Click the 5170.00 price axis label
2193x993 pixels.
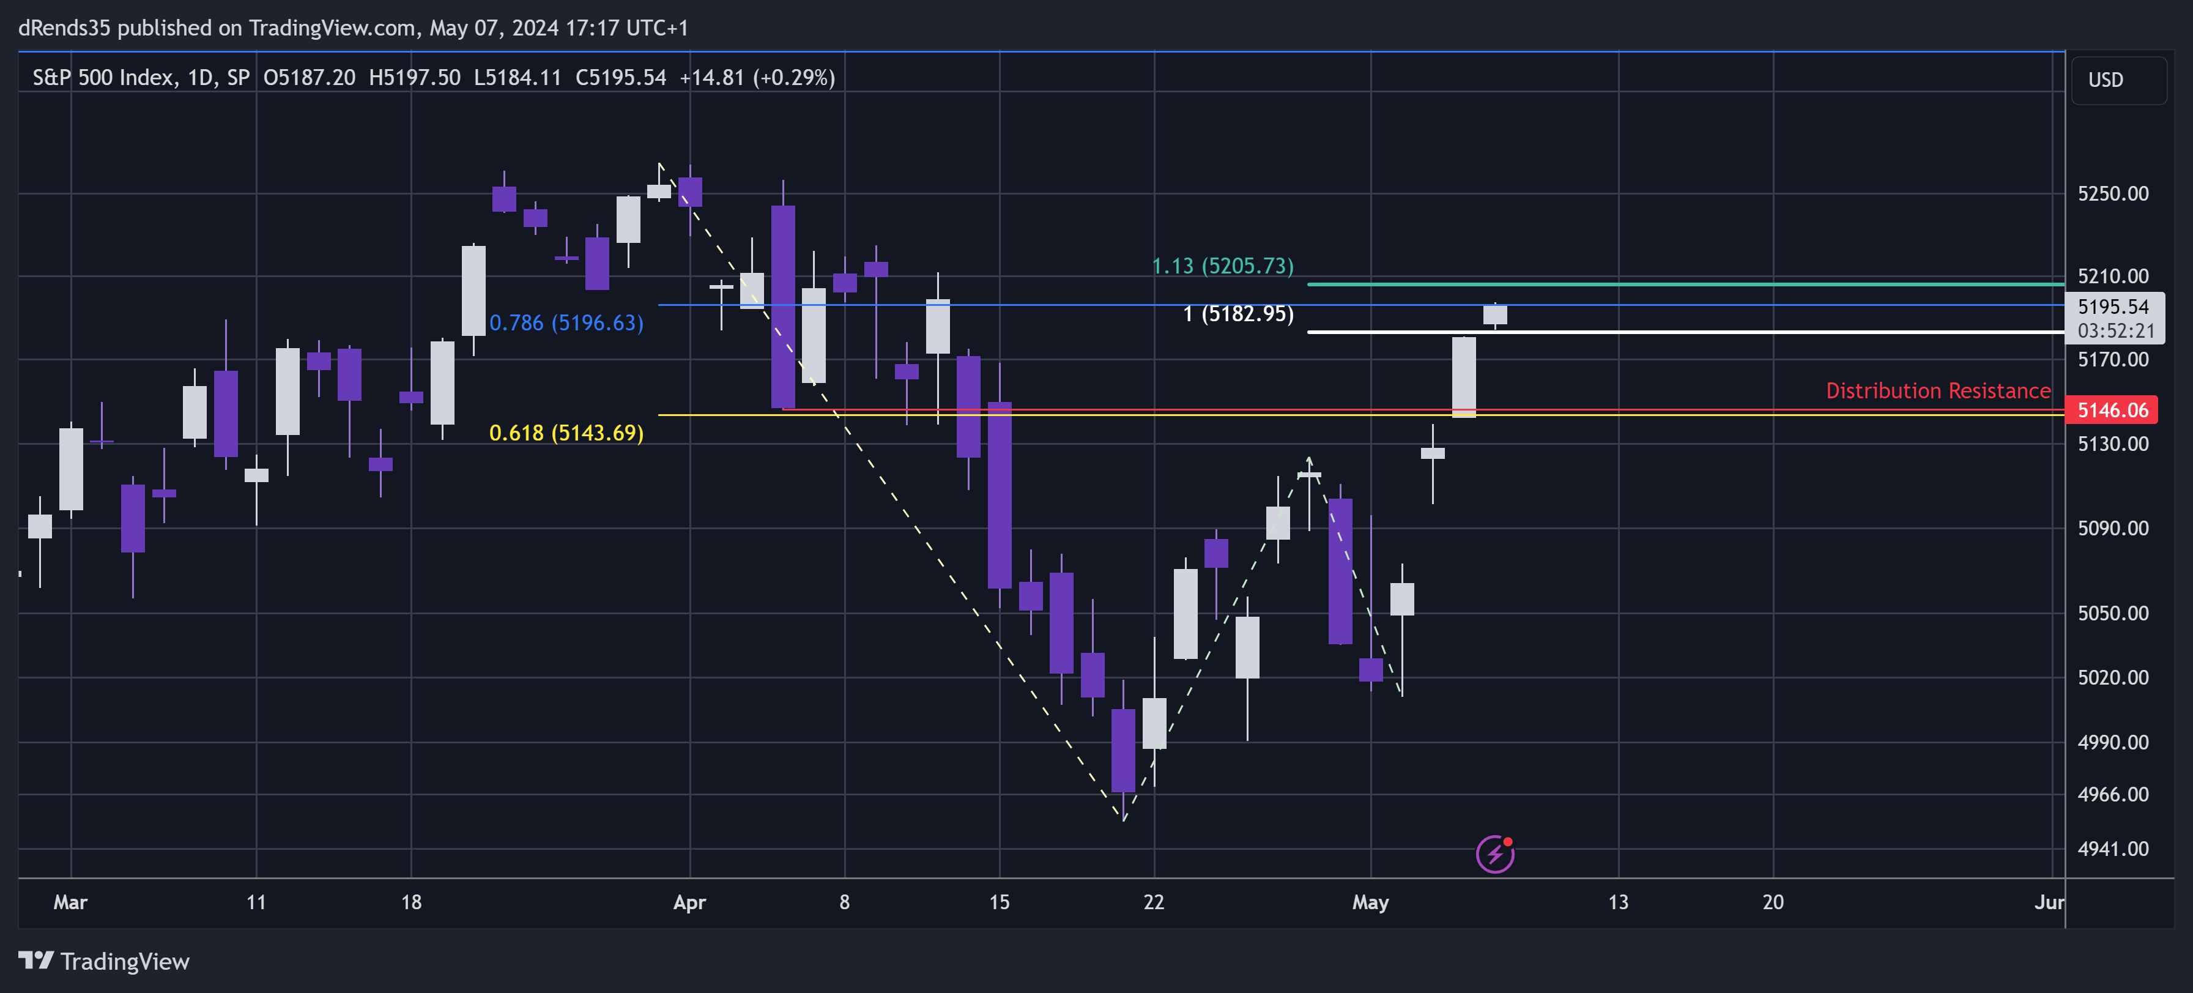tap(2113, 359)
